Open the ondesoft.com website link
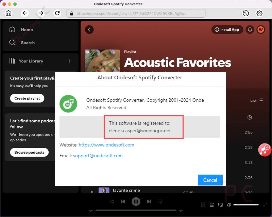272x217 pixels. click(106, 145)
